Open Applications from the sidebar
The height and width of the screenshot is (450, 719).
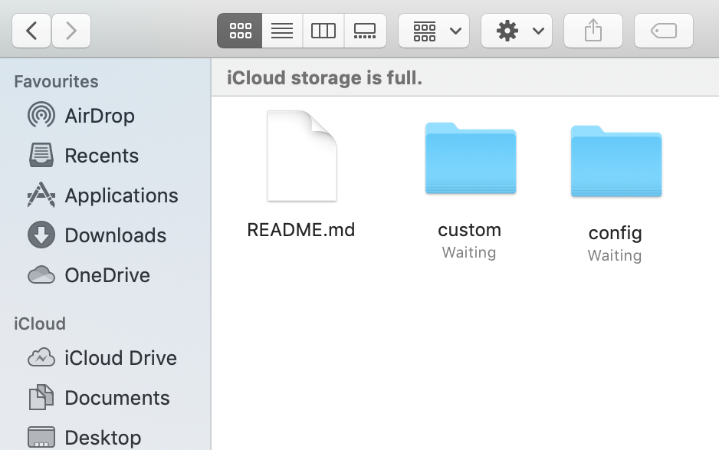(121, 195)
